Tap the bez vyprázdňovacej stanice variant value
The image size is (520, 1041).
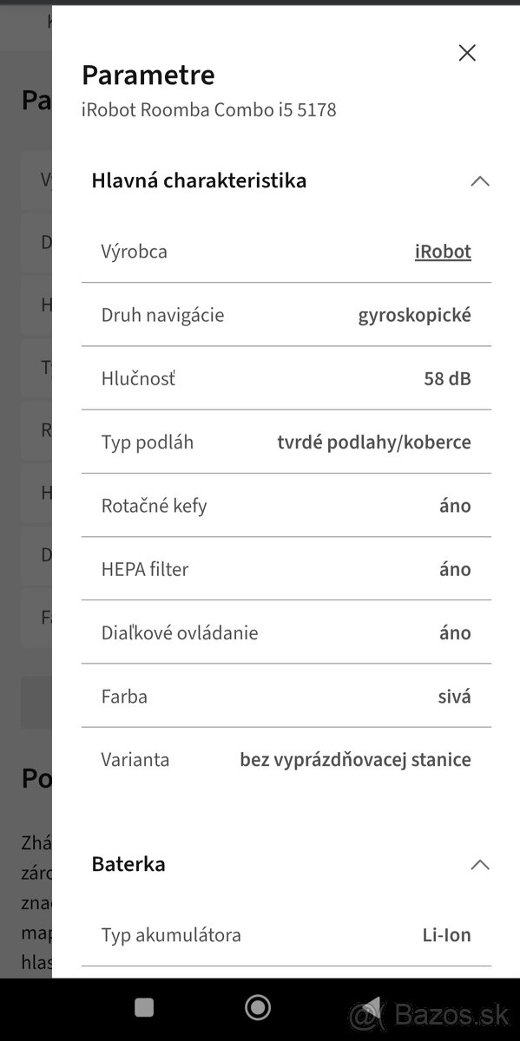point(355,759)
